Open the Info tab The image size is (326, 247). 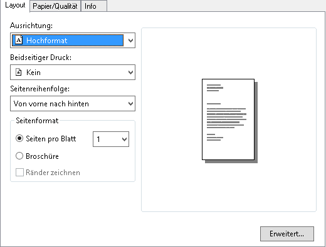[x=94, y=6]
